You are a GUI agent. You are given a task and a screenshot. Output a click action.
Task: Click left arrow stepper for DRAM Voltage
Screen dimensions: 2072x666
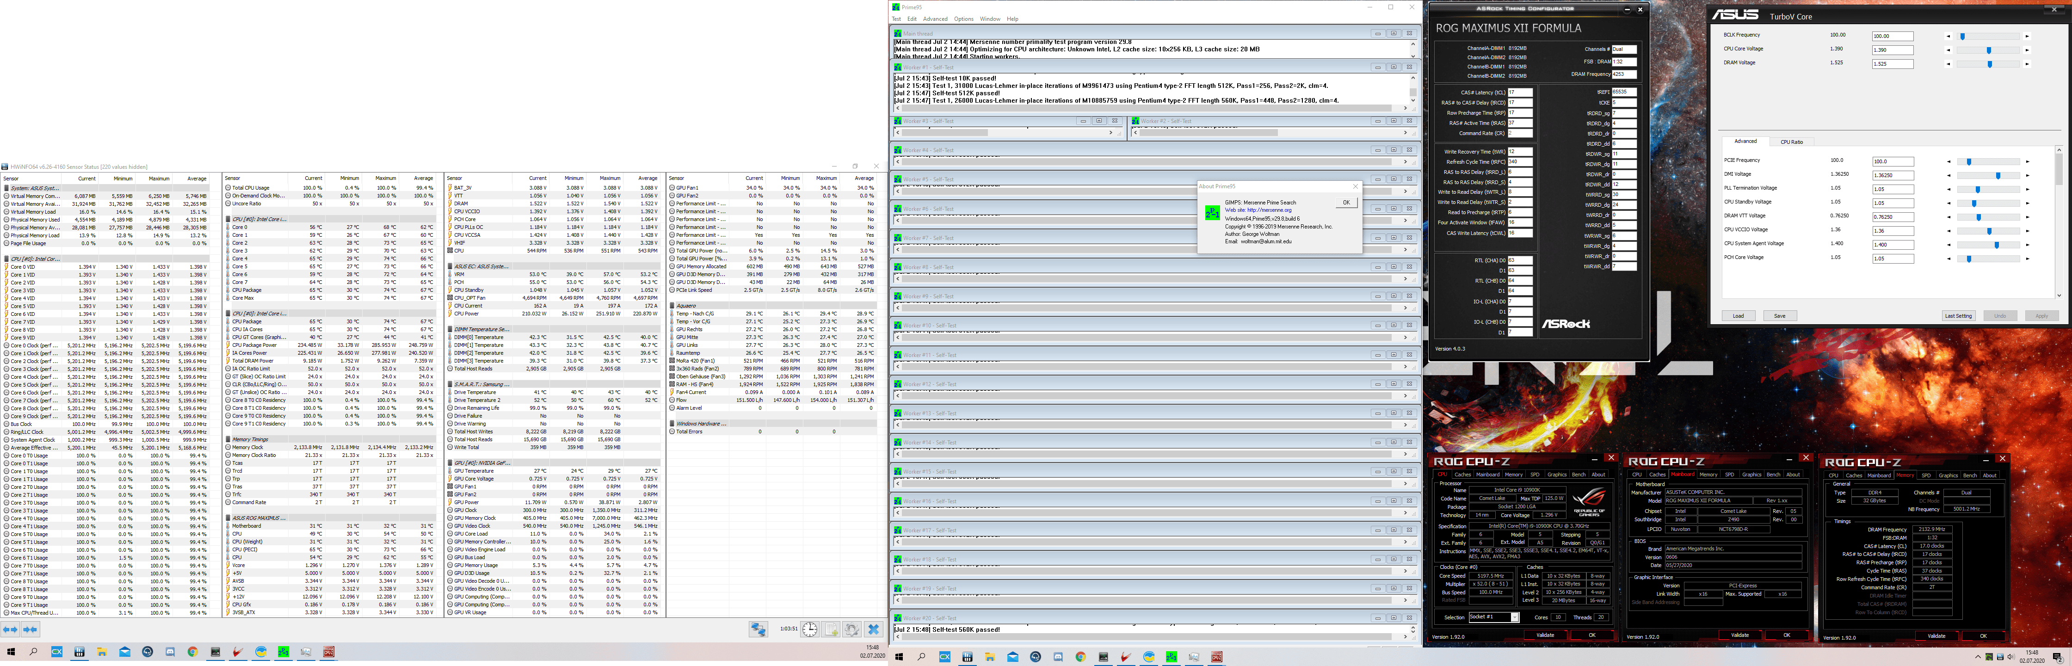[1948, 63]
